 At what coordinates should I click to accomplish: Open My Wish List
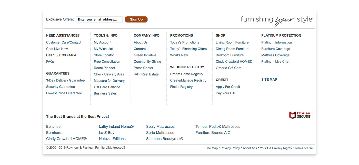103,49
